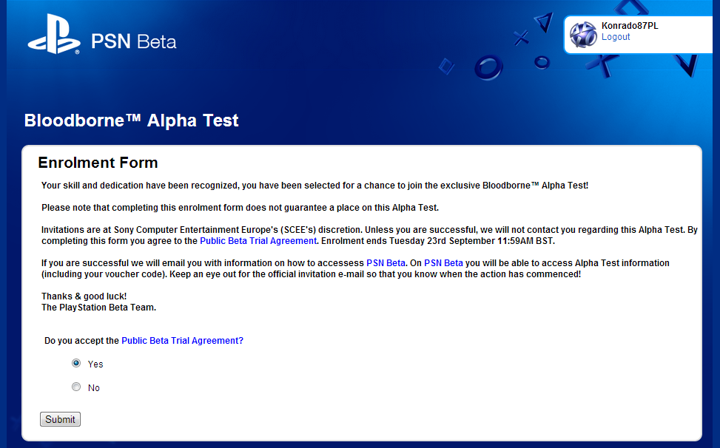Click the cross shape in the header background
This screenshot has width=720, height=448.
[522, 36]
